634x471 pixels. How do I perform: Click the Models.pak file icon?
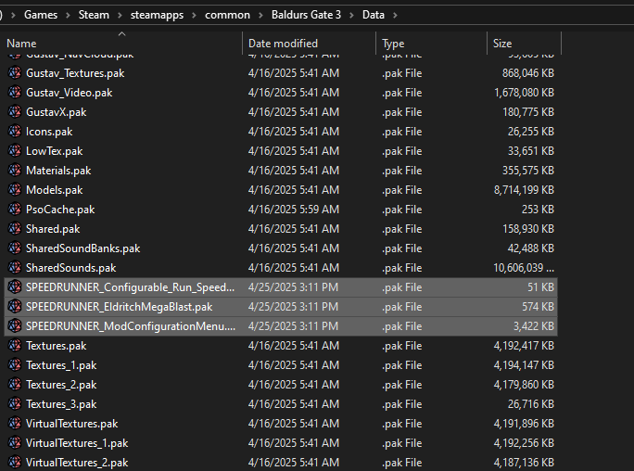[x=15, y=190]
